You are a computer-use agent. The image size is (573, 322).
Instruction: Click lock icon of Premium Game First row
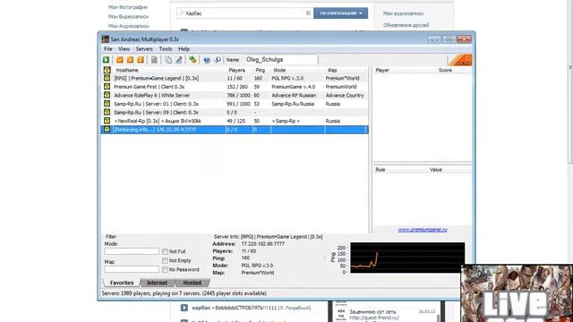(107, 87)
